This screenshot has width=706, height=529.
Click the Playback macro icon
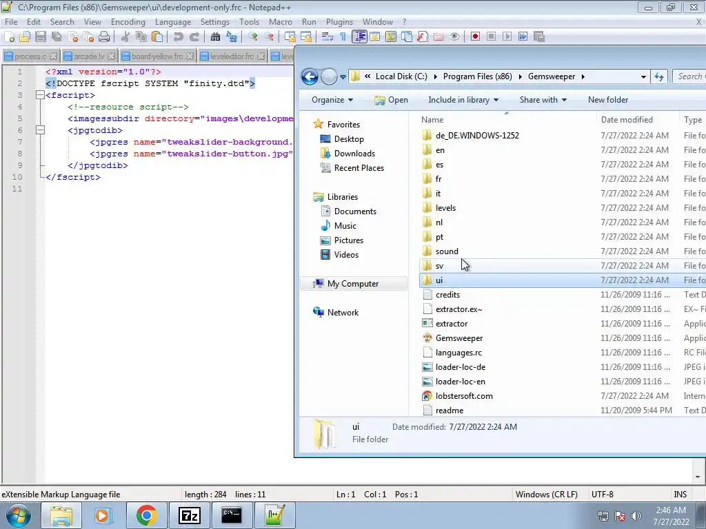point(507,37)
